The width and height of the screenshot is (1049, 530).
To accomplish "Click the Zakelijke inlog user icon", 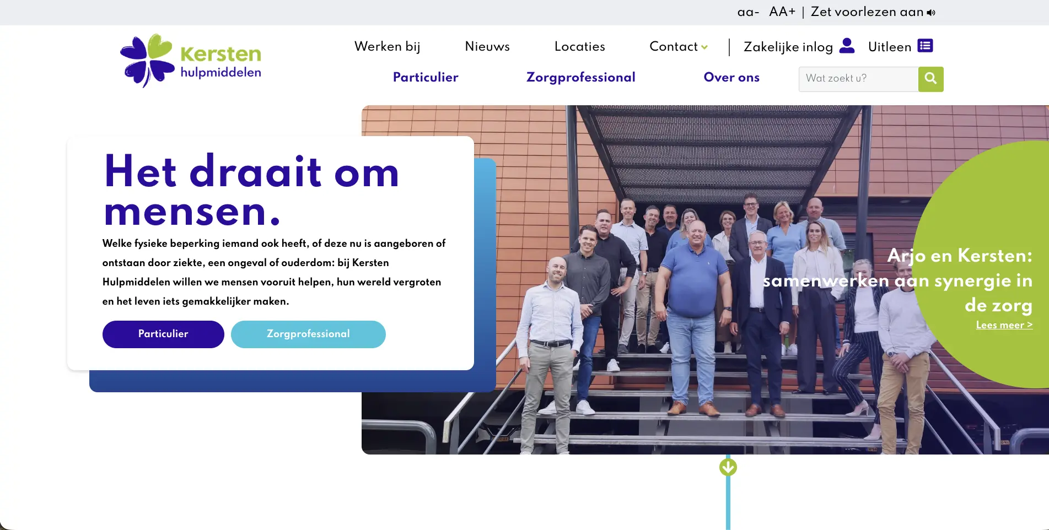I will (847, 46).
